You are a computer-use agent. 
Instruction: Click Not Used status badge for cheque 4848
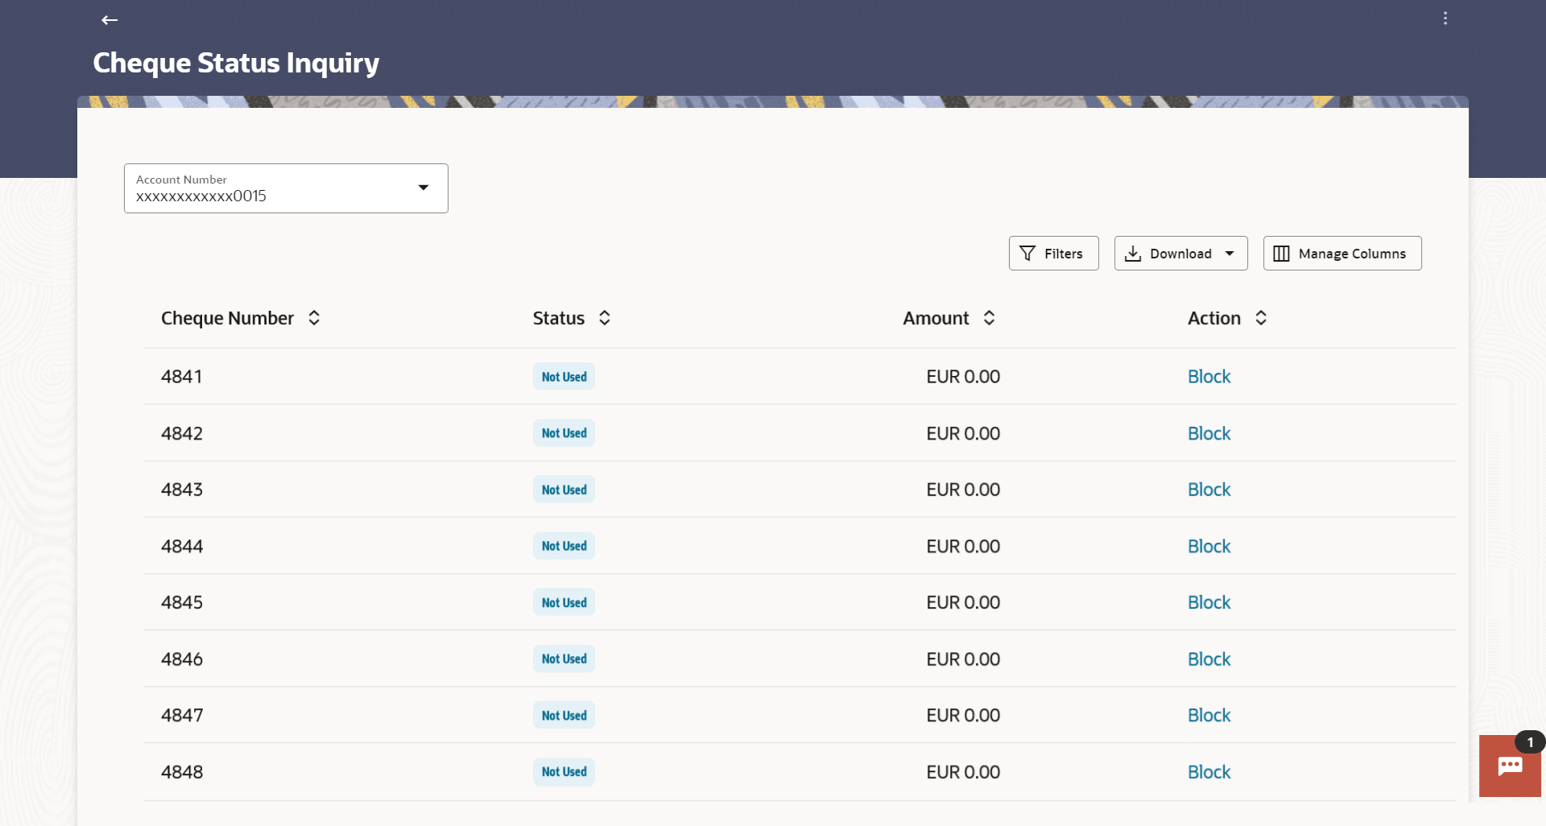[x=564, y=772]
